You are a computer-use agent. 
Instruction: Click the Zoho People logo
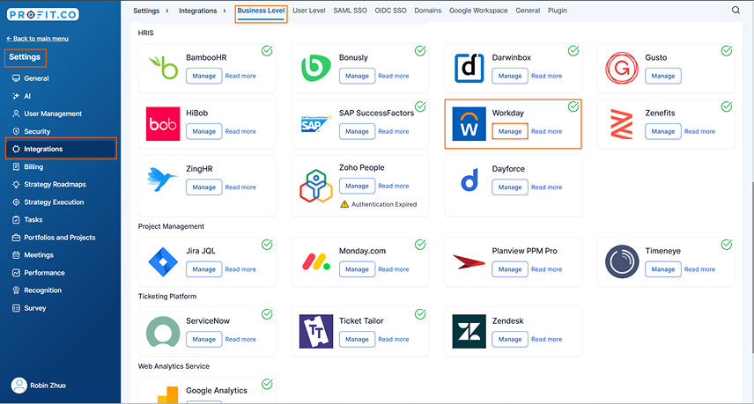(x=316, y=186)
